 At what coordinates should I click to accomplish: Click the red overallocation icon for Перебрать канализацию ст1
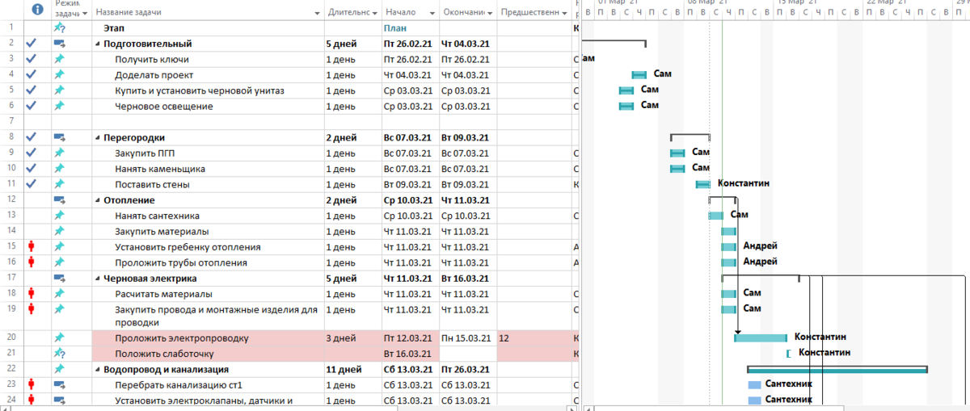32,384
